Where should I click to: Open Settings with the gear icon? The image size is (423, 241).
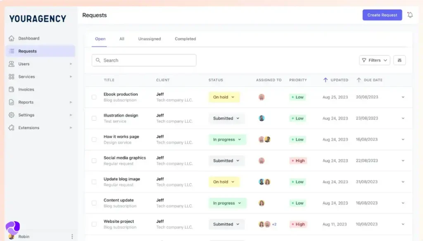click(12, 115)
